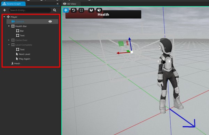This screenshot has width=209, height=135.
Task: Switch to the Scene Graph tab
Action: coord(13,4)
